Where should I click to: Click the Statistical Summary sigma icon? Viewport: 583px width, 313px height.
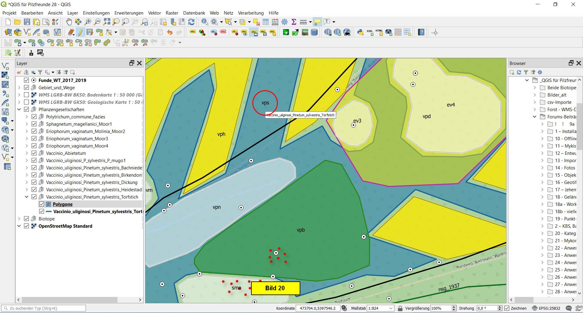pyautogui.click(x=294, y=22)
